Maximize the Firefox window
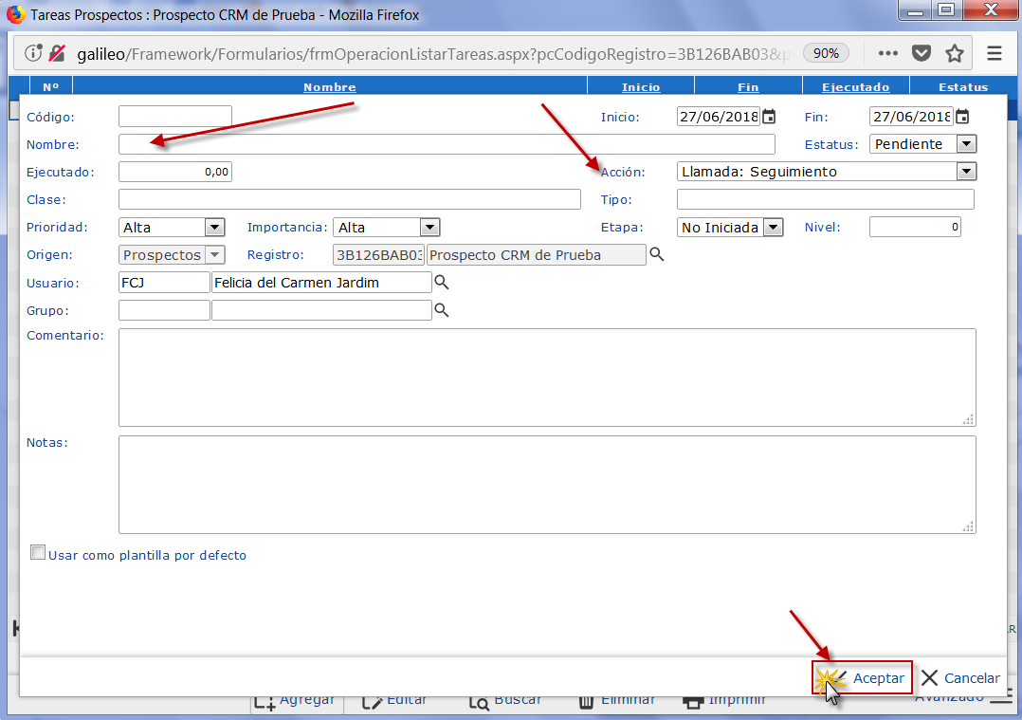This screenshot has height=720, width=1022. [946, 9]
